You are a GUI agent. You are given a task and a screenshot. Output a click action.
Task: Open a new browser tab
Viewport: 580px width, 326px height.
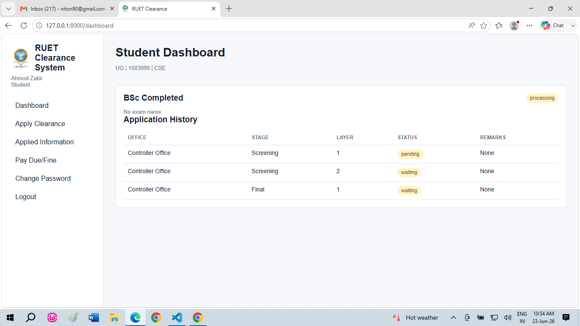[229, 8]
